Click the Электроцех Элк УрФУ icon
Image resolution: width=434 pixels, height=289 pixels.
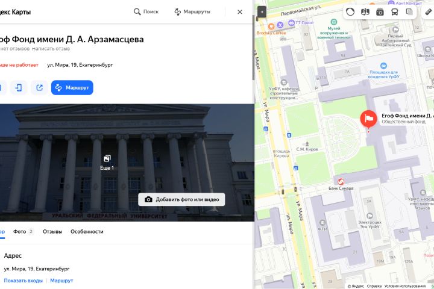coord(370,216)
